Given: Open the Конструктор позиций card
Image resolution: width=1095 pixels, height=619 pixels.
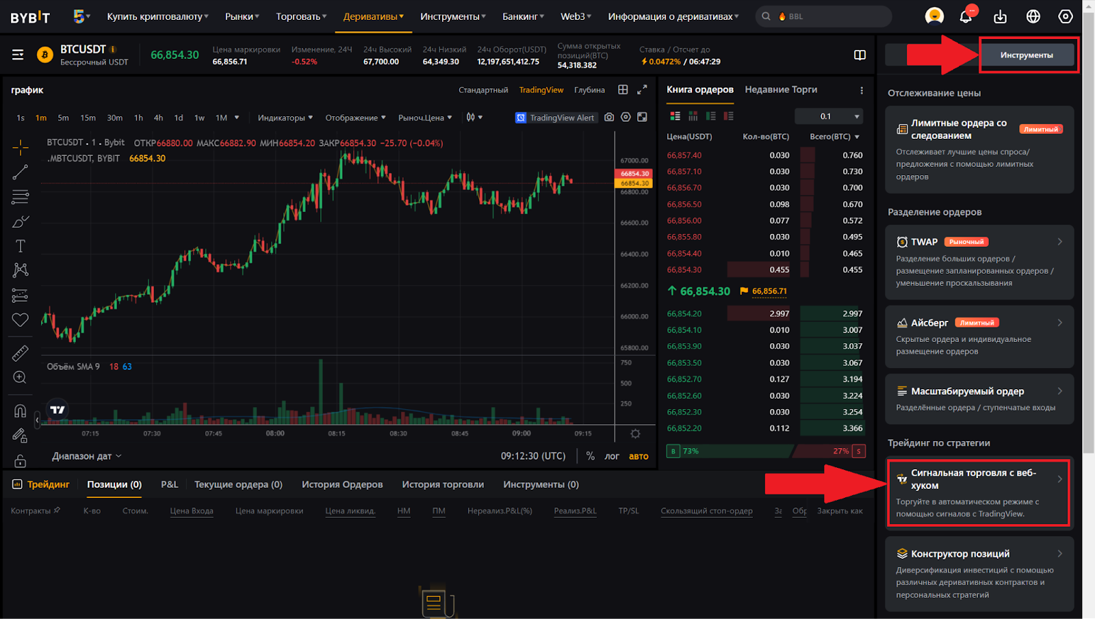Looking at the screenshot, I should click(x=979, y=574).
